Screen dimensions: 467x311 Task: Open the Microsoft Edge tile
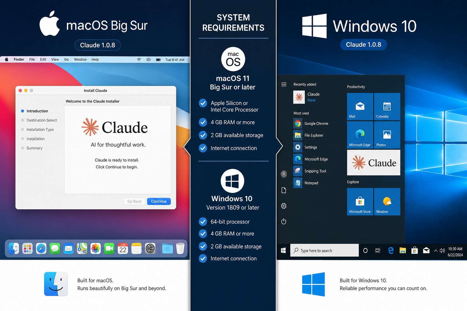tap(360, 135)
